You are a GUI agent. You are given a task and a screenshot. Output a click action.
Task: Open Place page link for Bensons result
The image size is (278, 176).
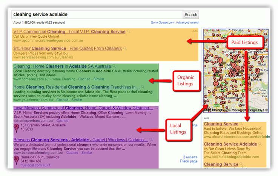[x=189, y=161]
